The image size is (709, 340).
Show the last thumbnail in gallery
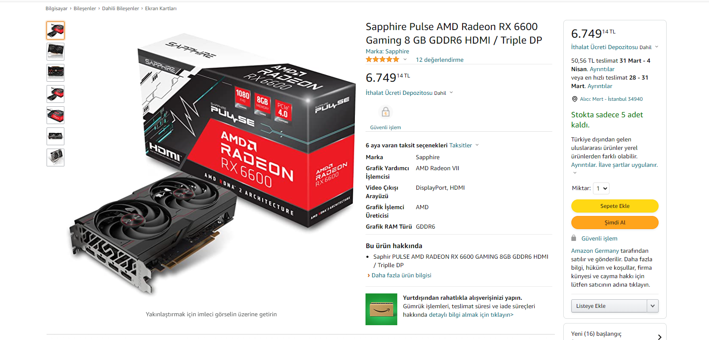click(55, 158)
